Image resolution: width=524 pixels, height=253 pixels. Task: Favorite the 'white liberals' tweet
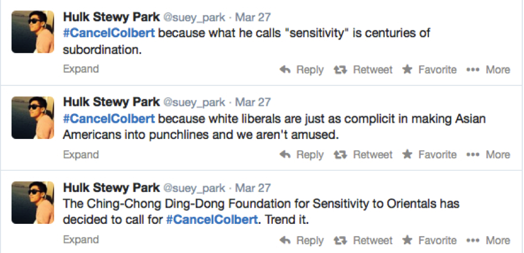pyautogui.click(x=430, y=155)
